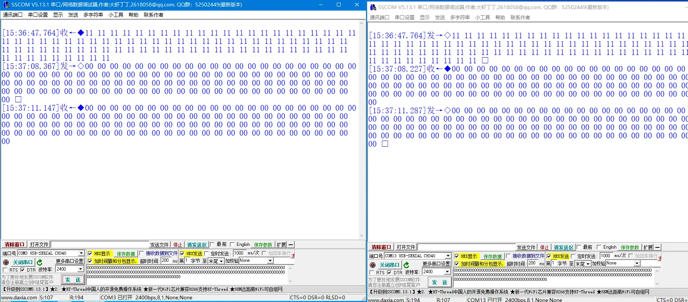The width and height of the screenshot is (688, 302).
Task: Collapse panel with the minus button in COM3 window
Action: 291,245
